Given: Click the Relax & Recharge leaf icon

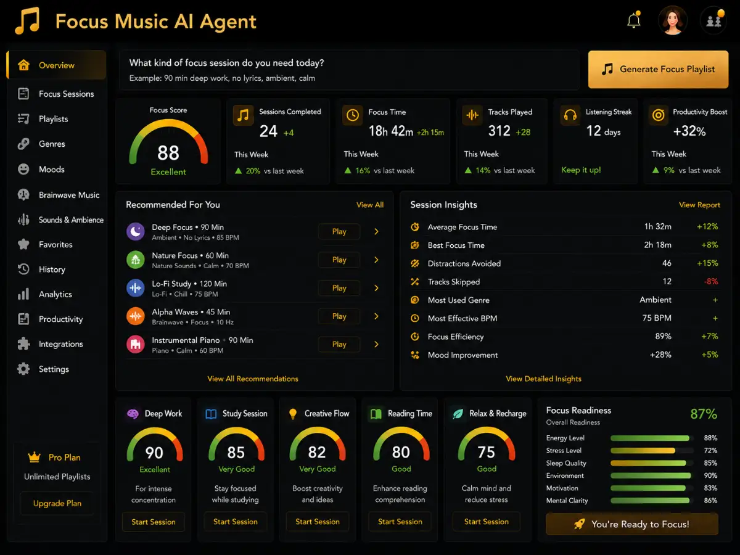Looking at the screenshot, I should pos(458,414).
